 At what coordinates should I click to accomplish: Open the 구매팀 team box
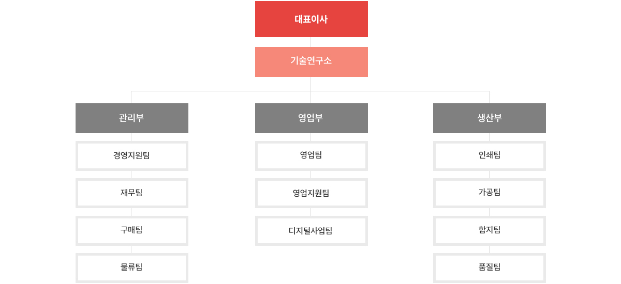[x=132, y=231]
